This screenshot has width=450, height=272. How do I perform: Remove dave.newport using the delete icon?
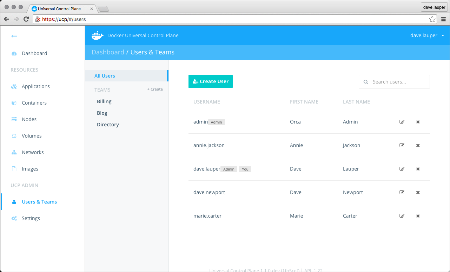pos(418,192)
